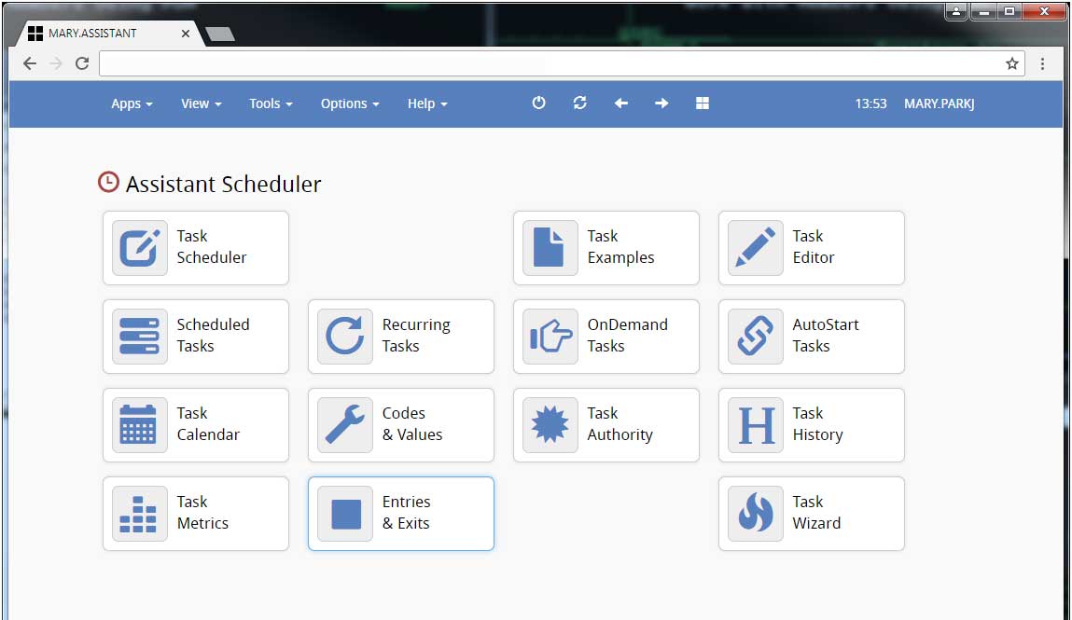Click the browser address bar
Image resolution: width=1072 pixels, height=620 pixels.
click(550, 63)
